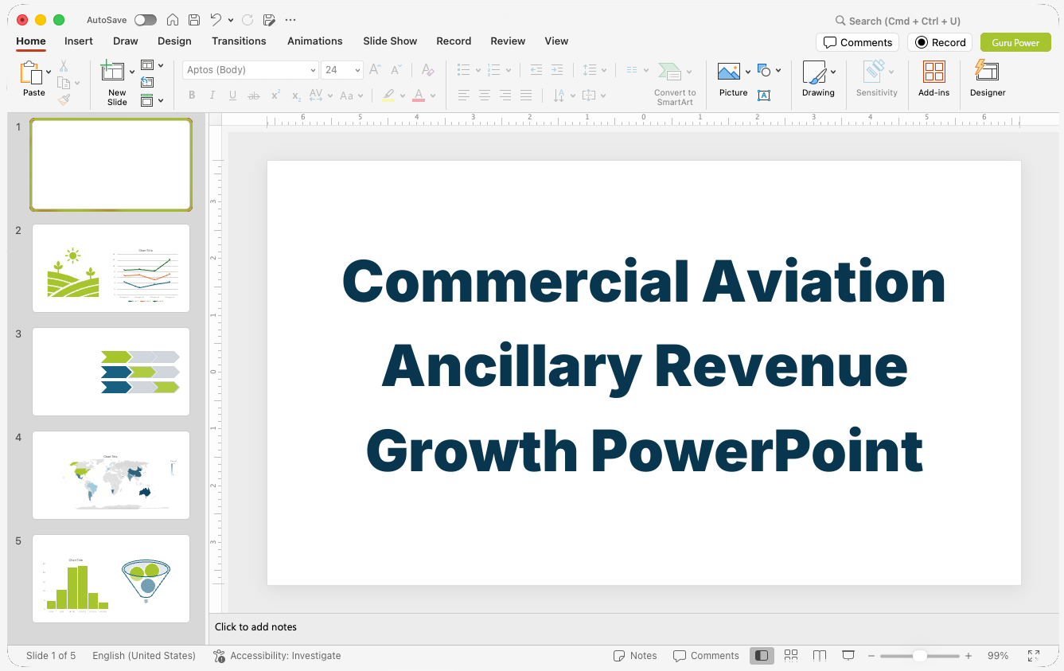The image size is (1064, 671).
Task: Open the Change Case Aa dropdown
Action: point(351,96)
